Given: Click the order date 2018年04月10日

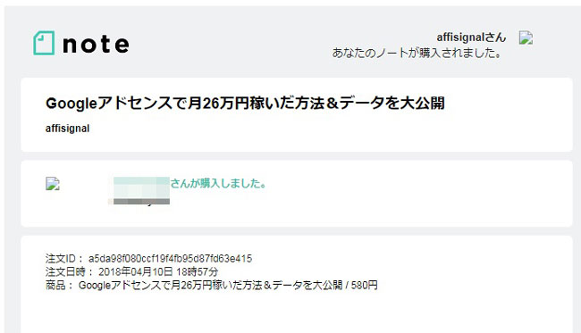Looking at the screenshot, I should 136,272.
